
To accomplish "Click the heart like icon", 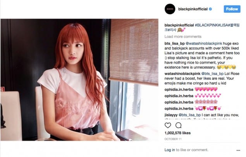I will tap(168, 125).
